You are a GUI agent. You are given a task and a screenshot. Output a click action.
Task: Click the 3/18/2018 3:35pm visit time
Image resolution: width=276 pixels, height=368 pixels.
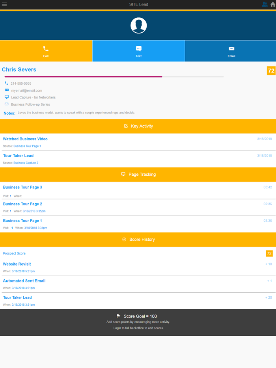34,211
